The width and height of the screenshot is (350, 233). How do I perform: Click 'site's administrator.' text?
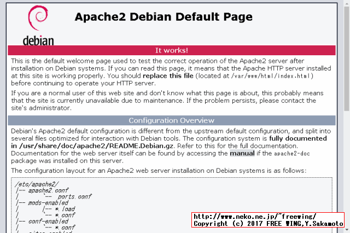42,108
